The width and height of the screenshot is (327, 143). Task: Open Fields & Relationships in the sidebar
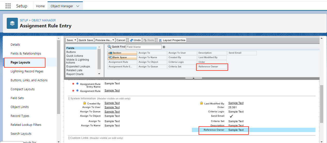click(26, 53)
